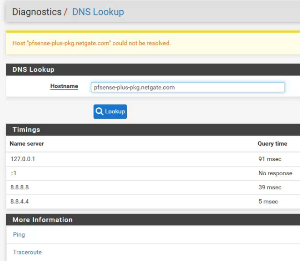Click the Timings panel heading
Screen dimensions: 300x261
(x=26, y=130)
